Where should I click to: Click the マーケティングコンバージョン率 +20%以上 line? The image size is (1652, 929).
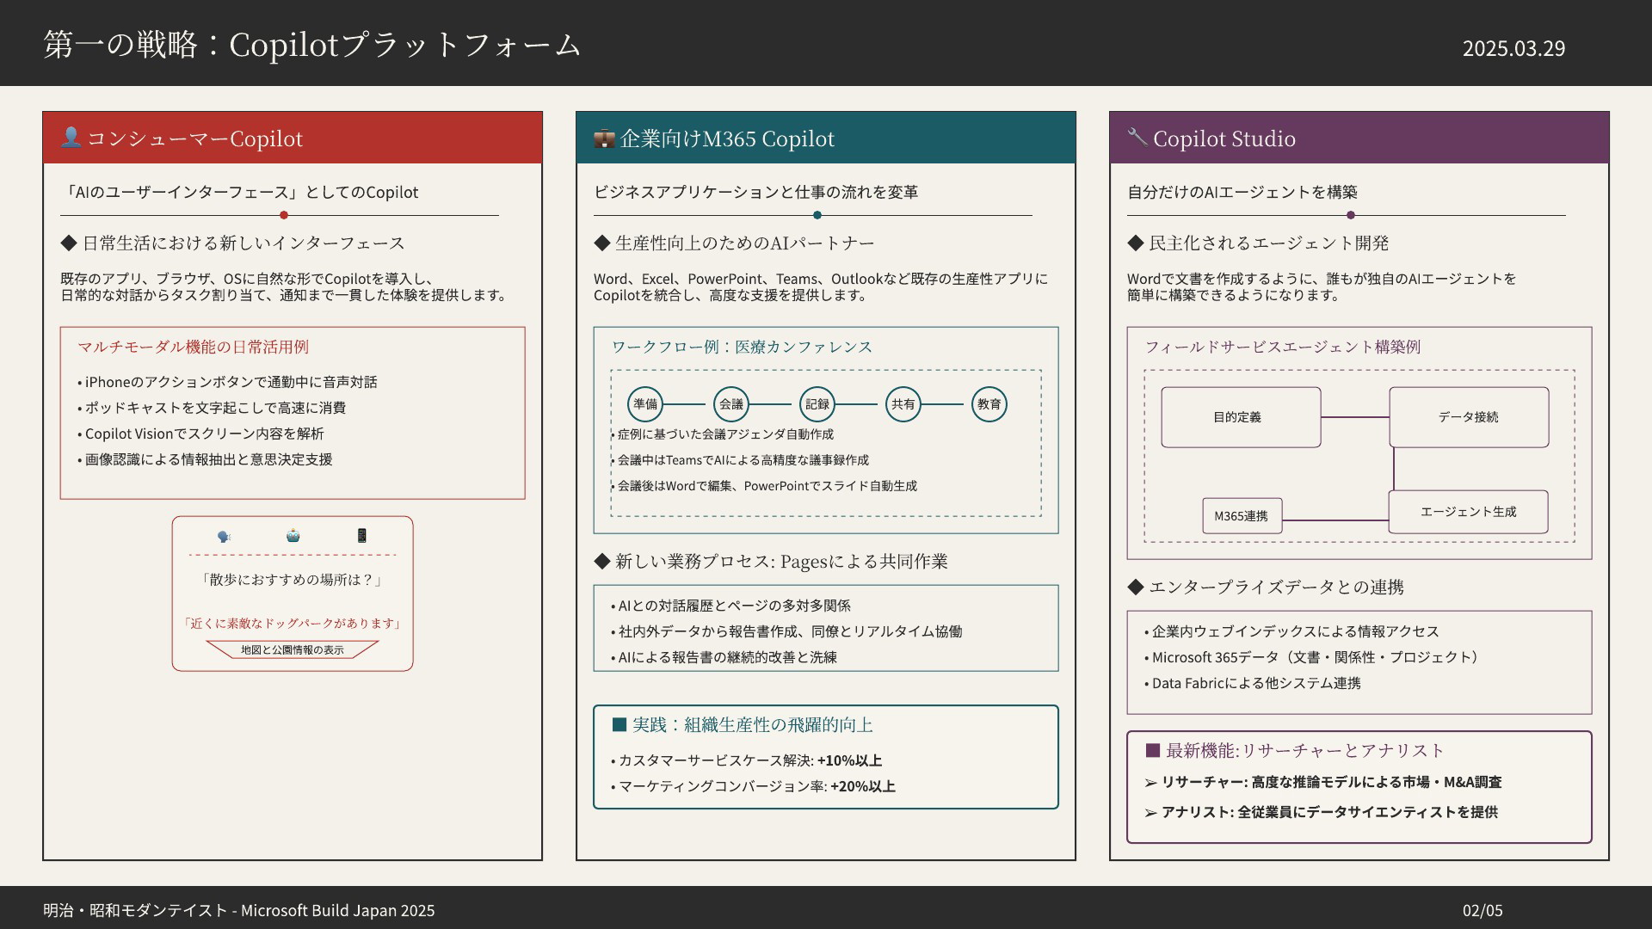pos(753,786)
